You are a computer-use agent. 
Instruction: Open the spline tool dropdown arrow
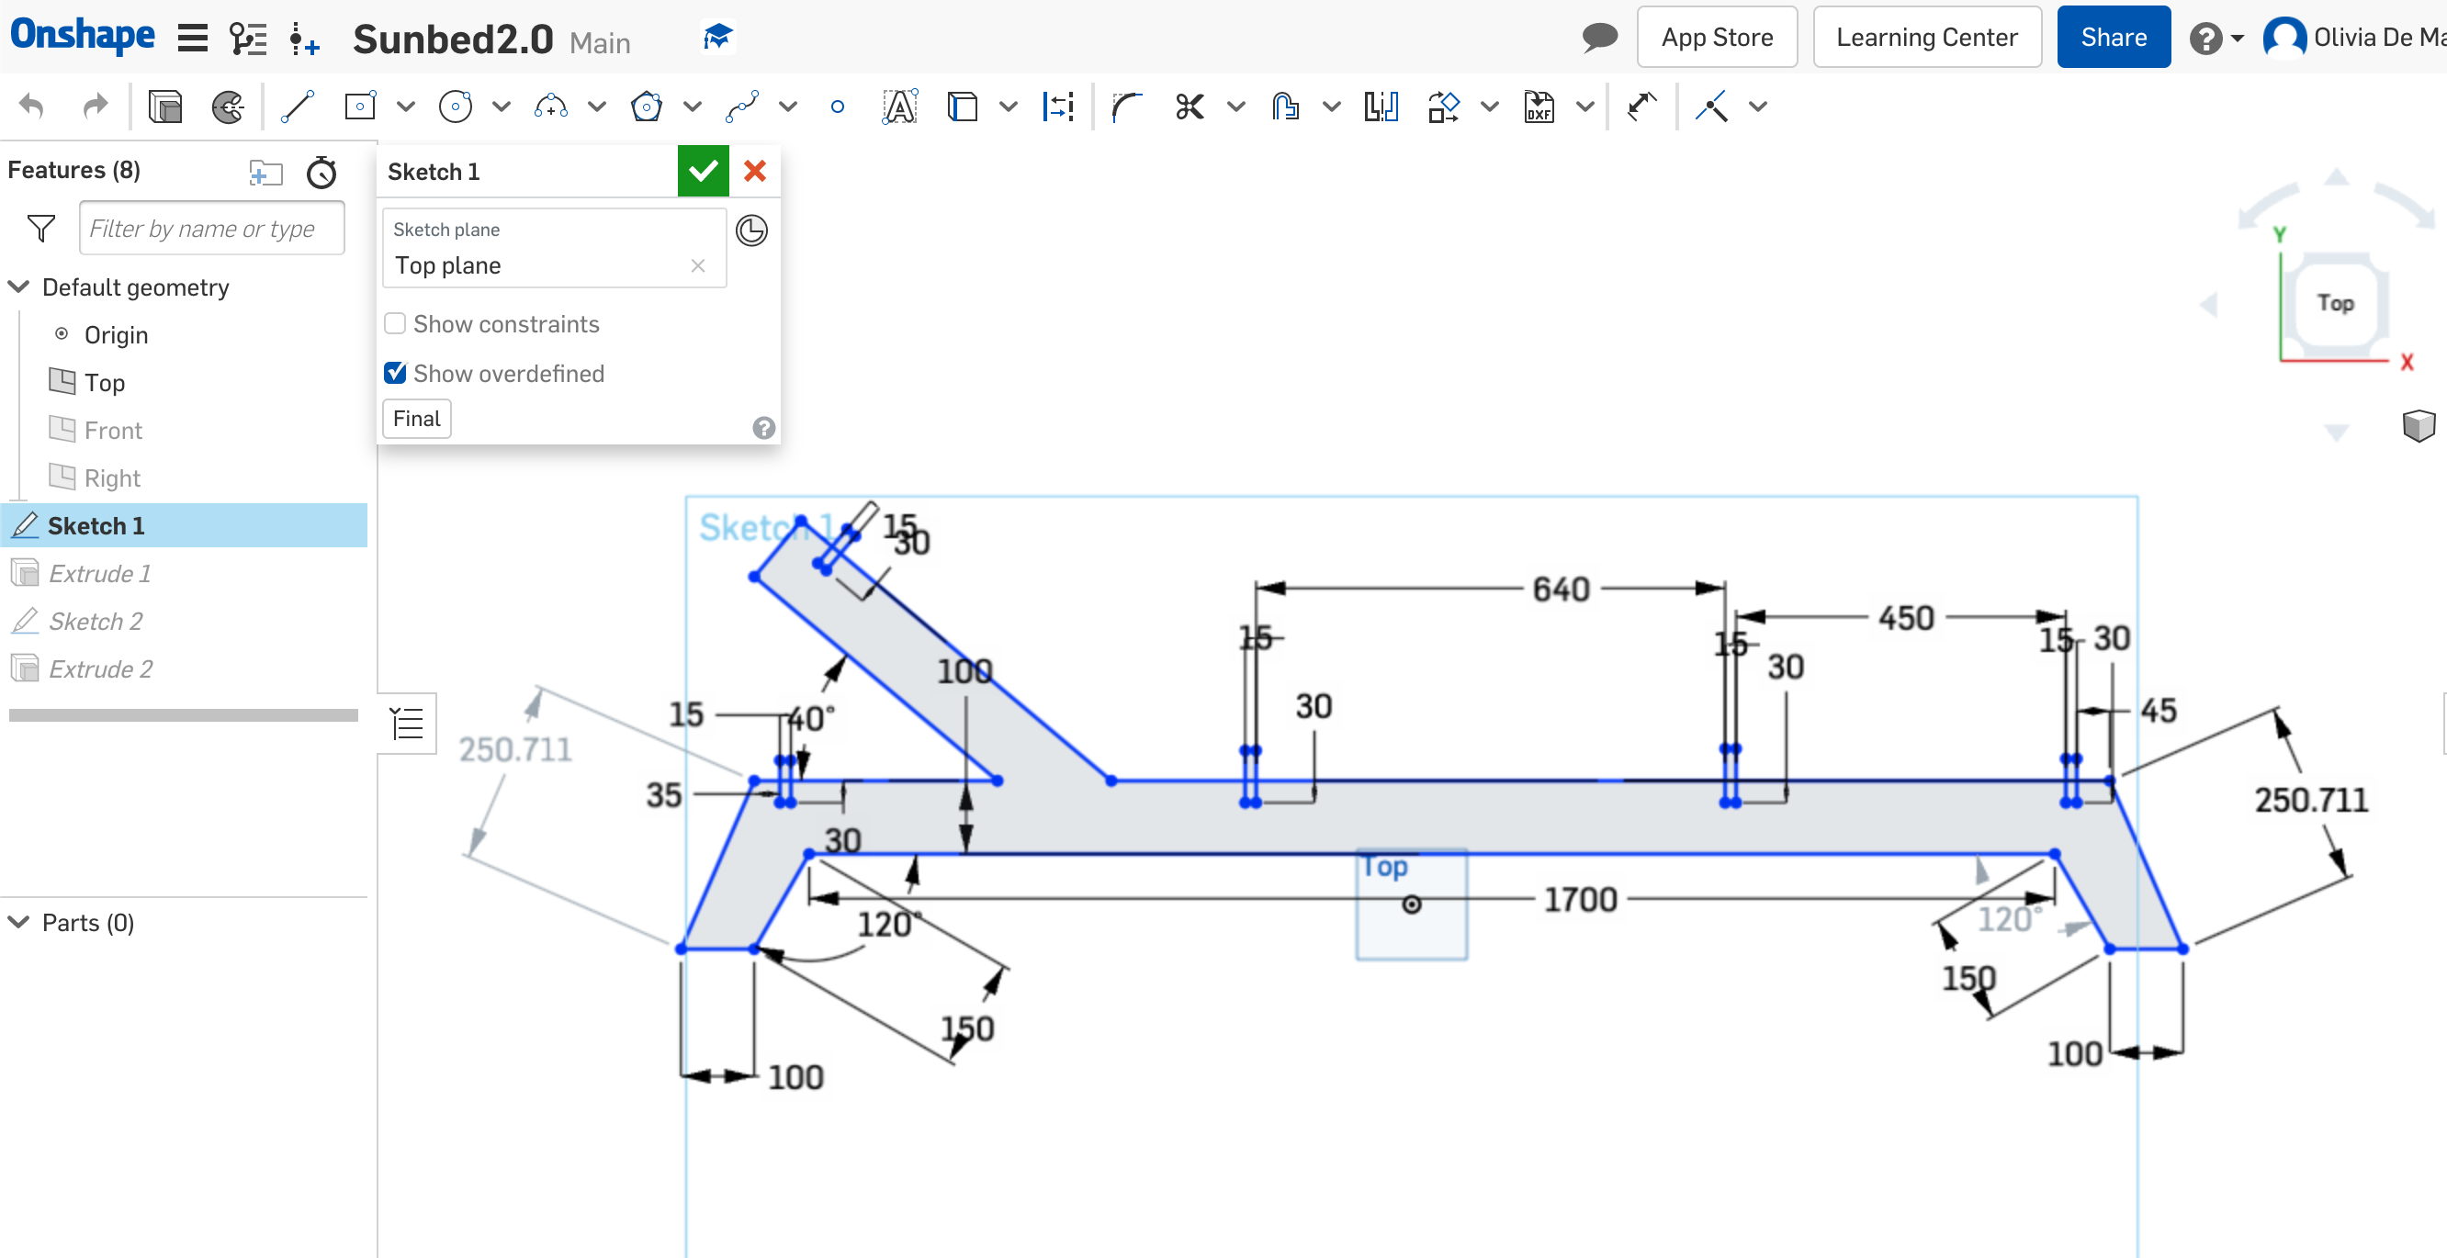coord(787,107)
